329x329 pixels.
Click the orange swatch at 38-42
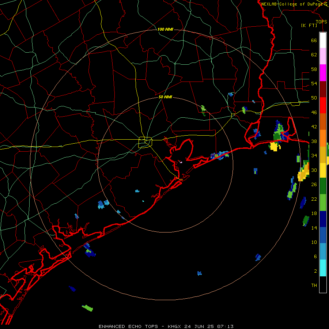tap(323, 138)
